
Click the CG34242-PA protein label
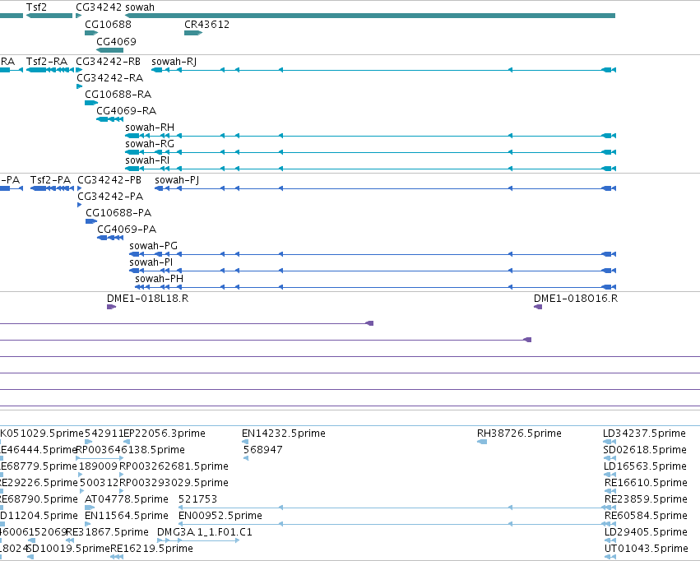point(110,197)
